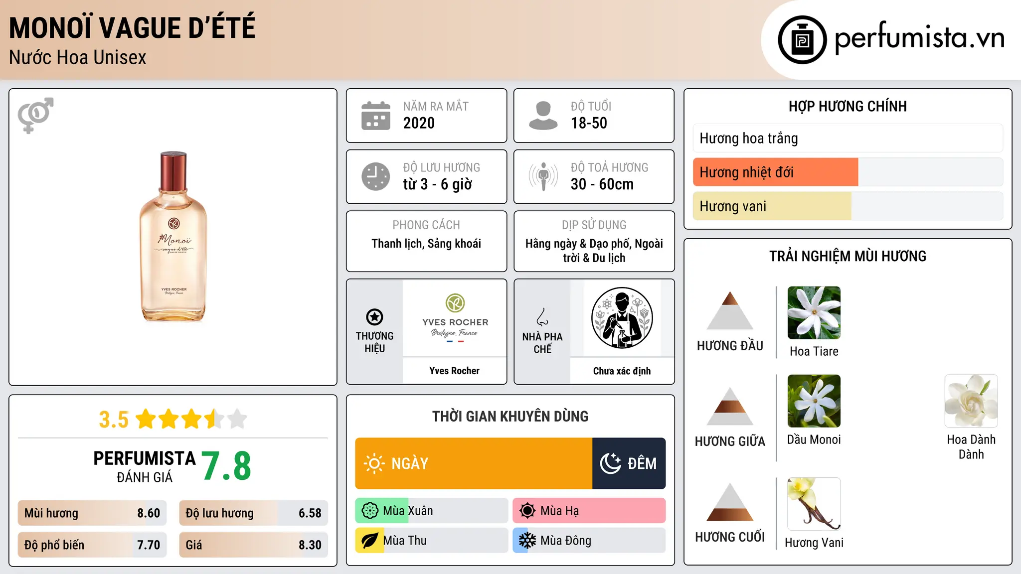
Task: Click the Mùi hương score bar
Action: click(x=92, y=513)
